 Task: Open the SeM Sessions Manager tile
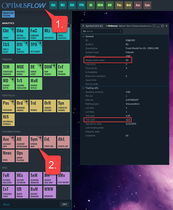pos(36,178)
